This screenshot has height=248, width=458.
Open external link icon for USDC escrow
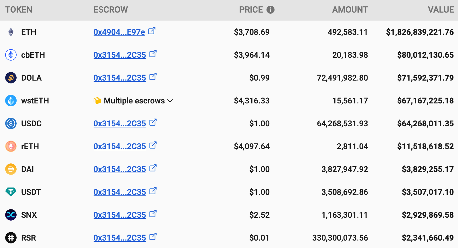(153, 122)
